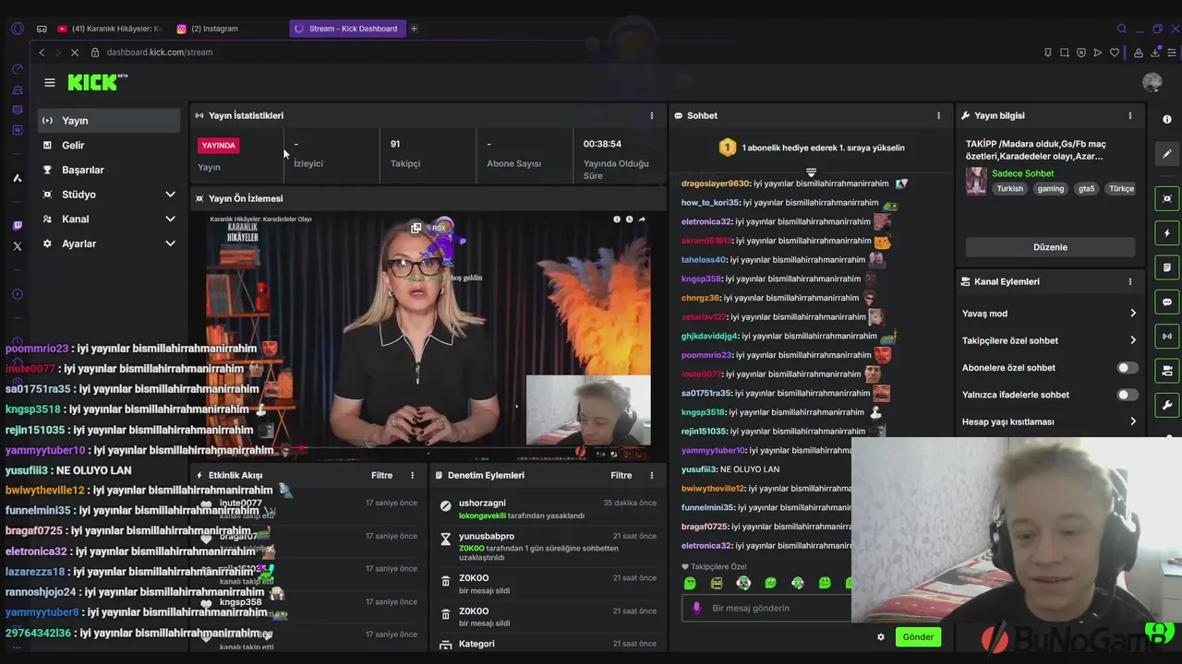This screenshot has width=1182, height=664.
Task: Click the first green emote below chat
Action: click(x=689, y=583)
